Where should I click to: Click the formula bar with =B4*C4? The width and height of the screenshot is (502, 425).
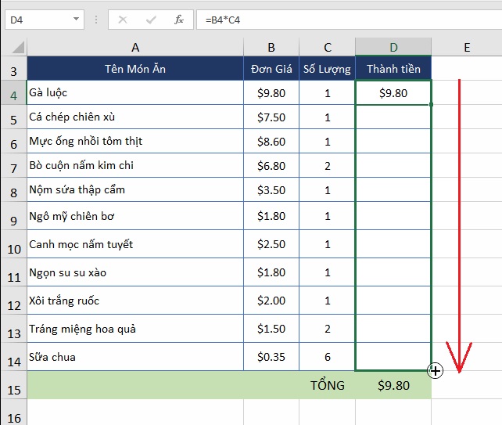[x=349, y=20]
